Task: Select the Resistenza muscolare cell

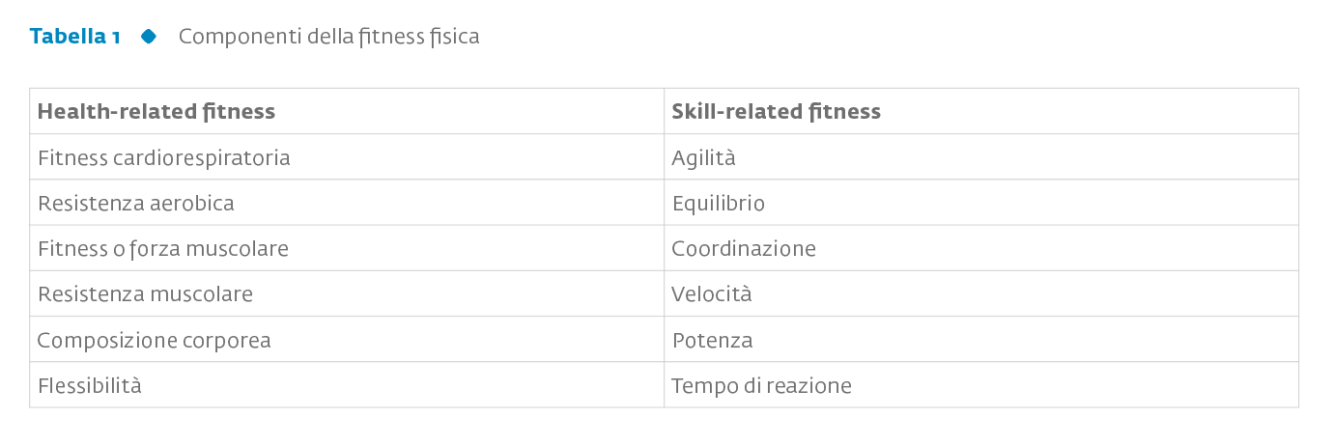Action: pos(347,293)
